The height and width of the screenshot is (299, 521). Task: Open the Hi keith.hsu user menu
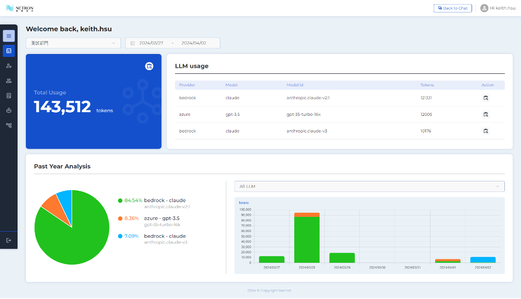(x=498, y=8)
